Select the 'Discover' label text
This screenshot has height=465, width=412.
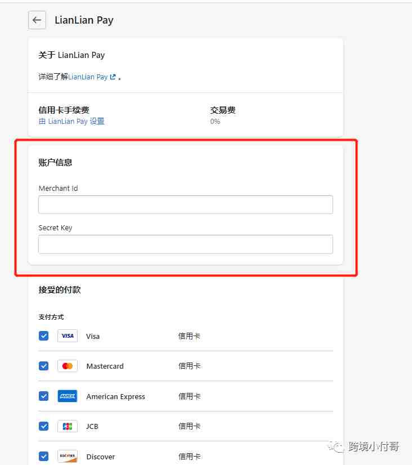[x=101, y=457]
